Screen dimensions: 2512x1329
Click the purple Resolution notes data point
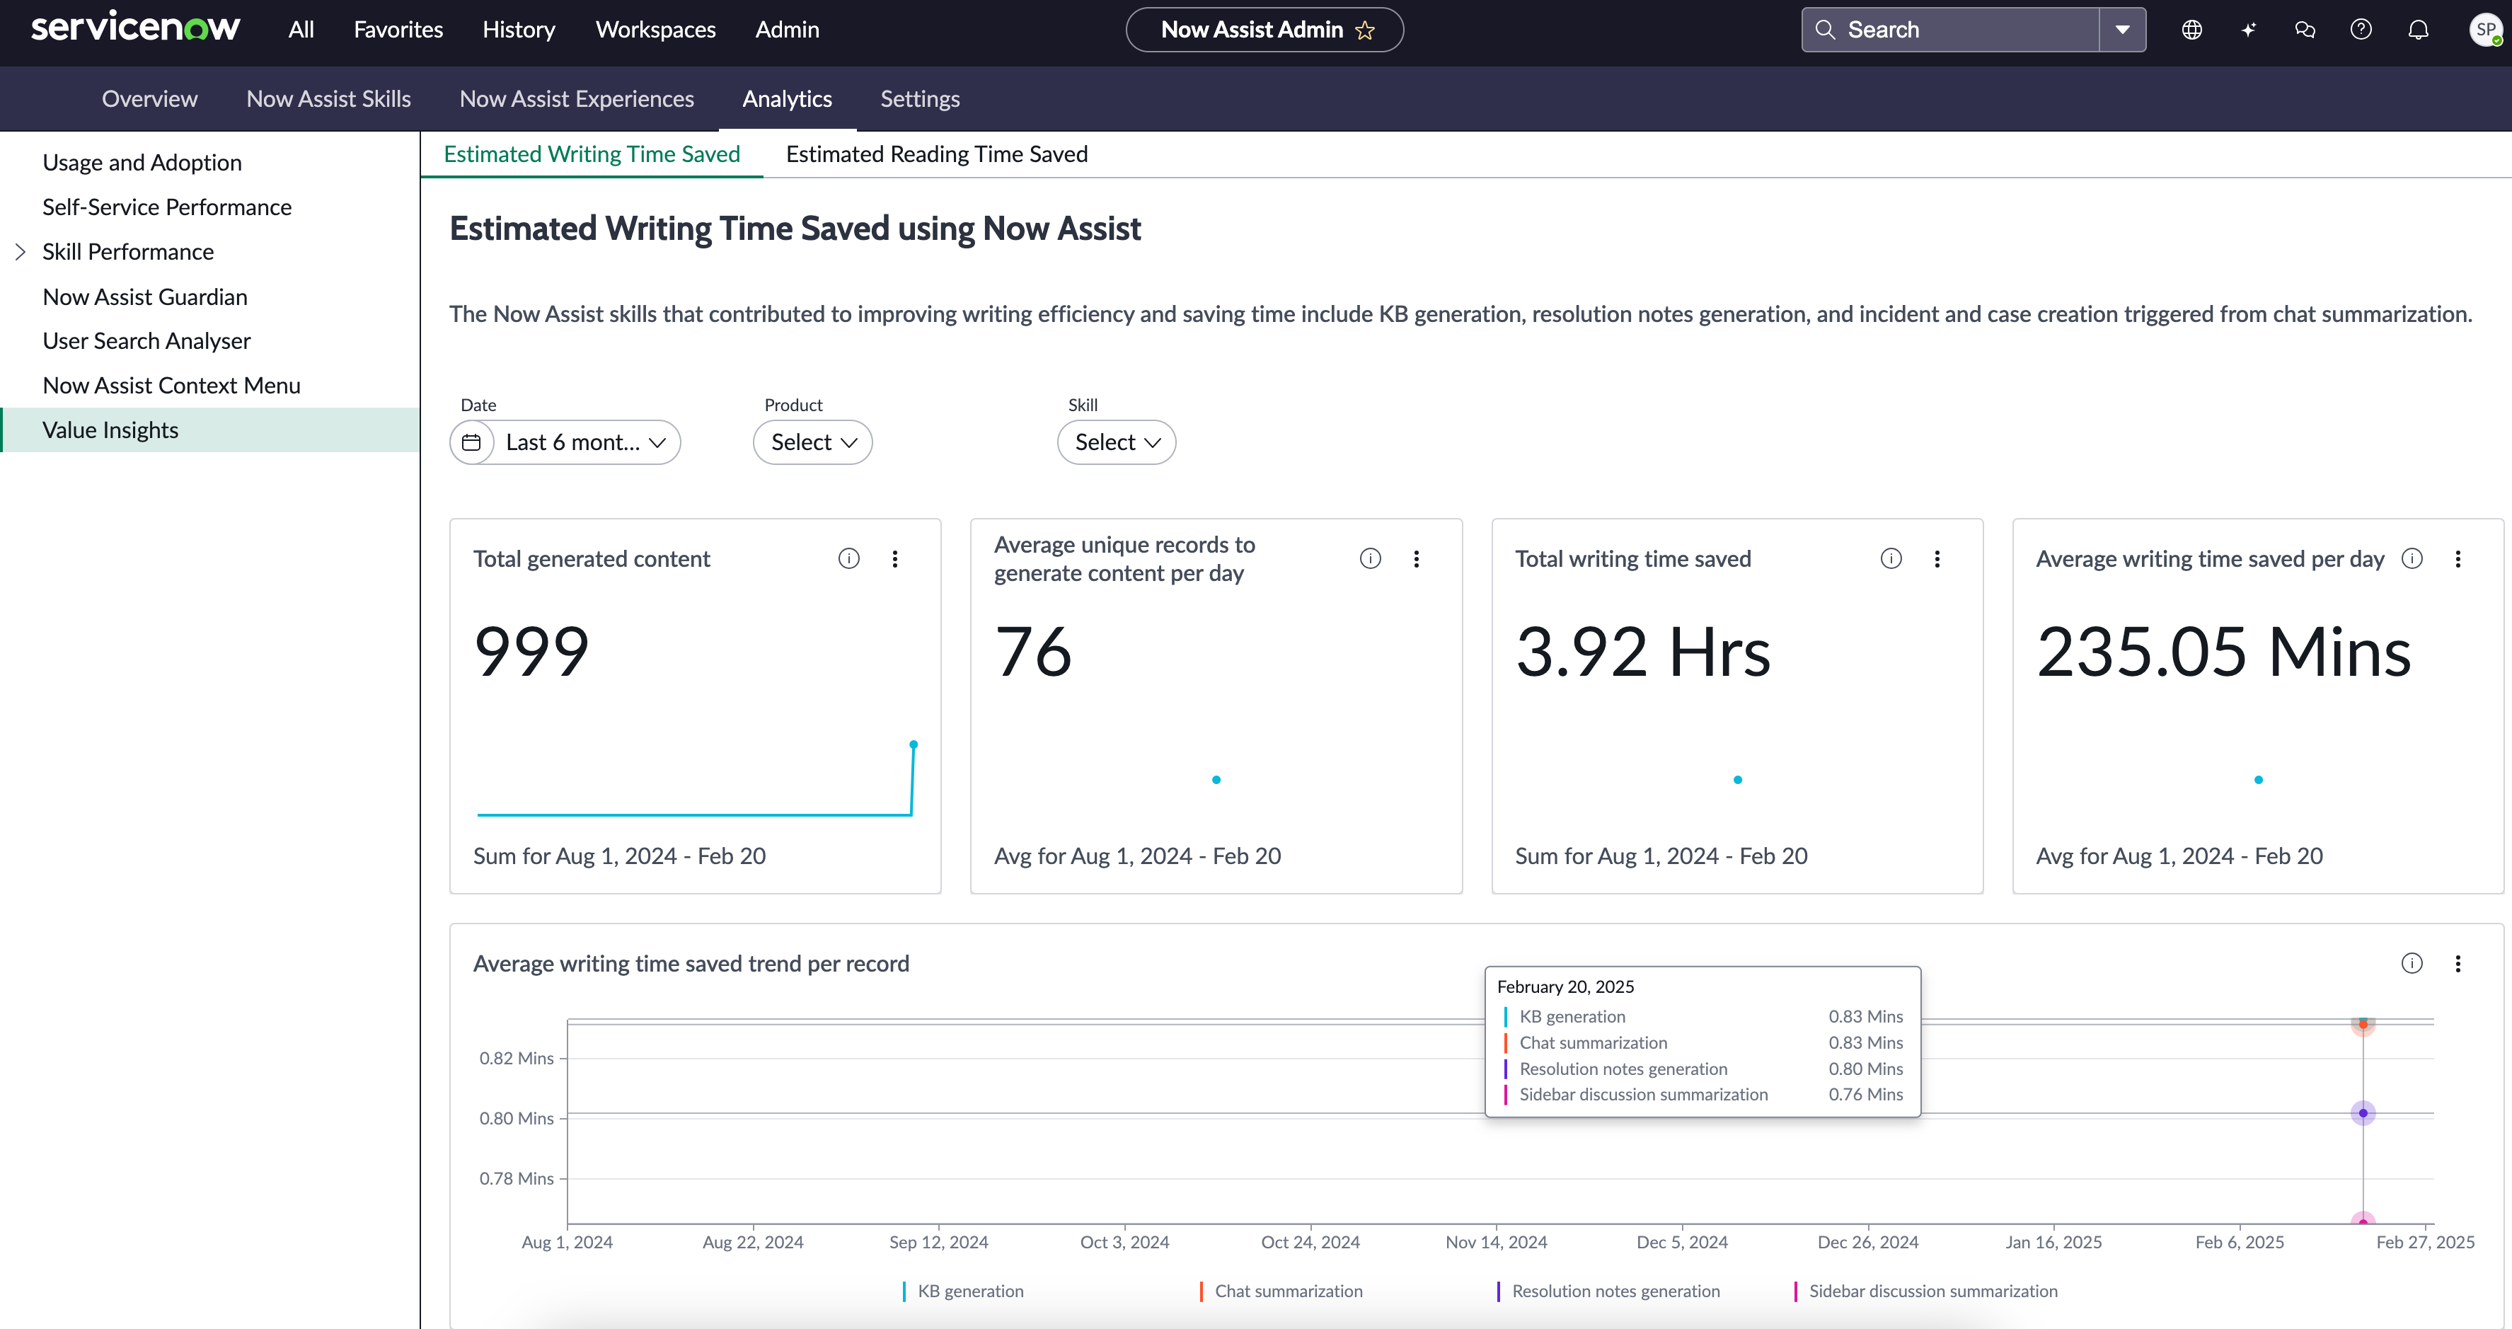coord(2363,1113)
